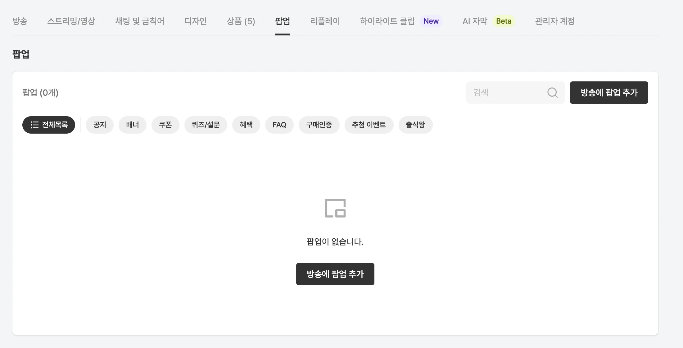
Task: Click the search magnifier icon
Action: (552, 93)
